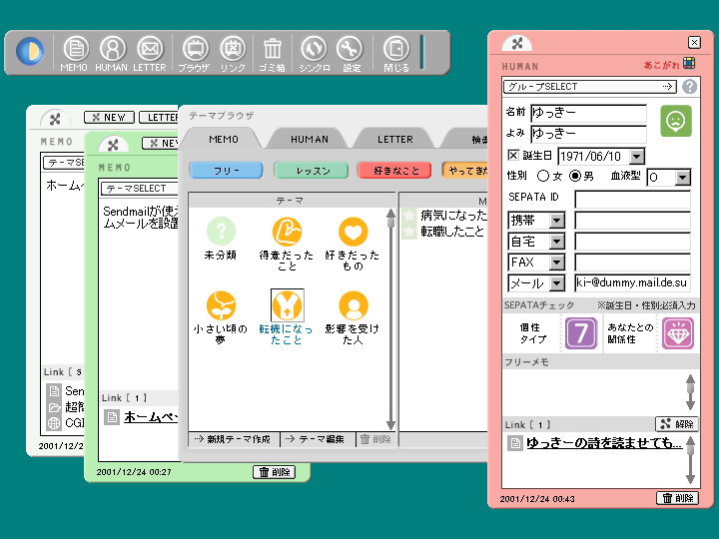The image size is (719, 539).
Task: Click the film icon beside あこがれ
Action: [689, 63]
